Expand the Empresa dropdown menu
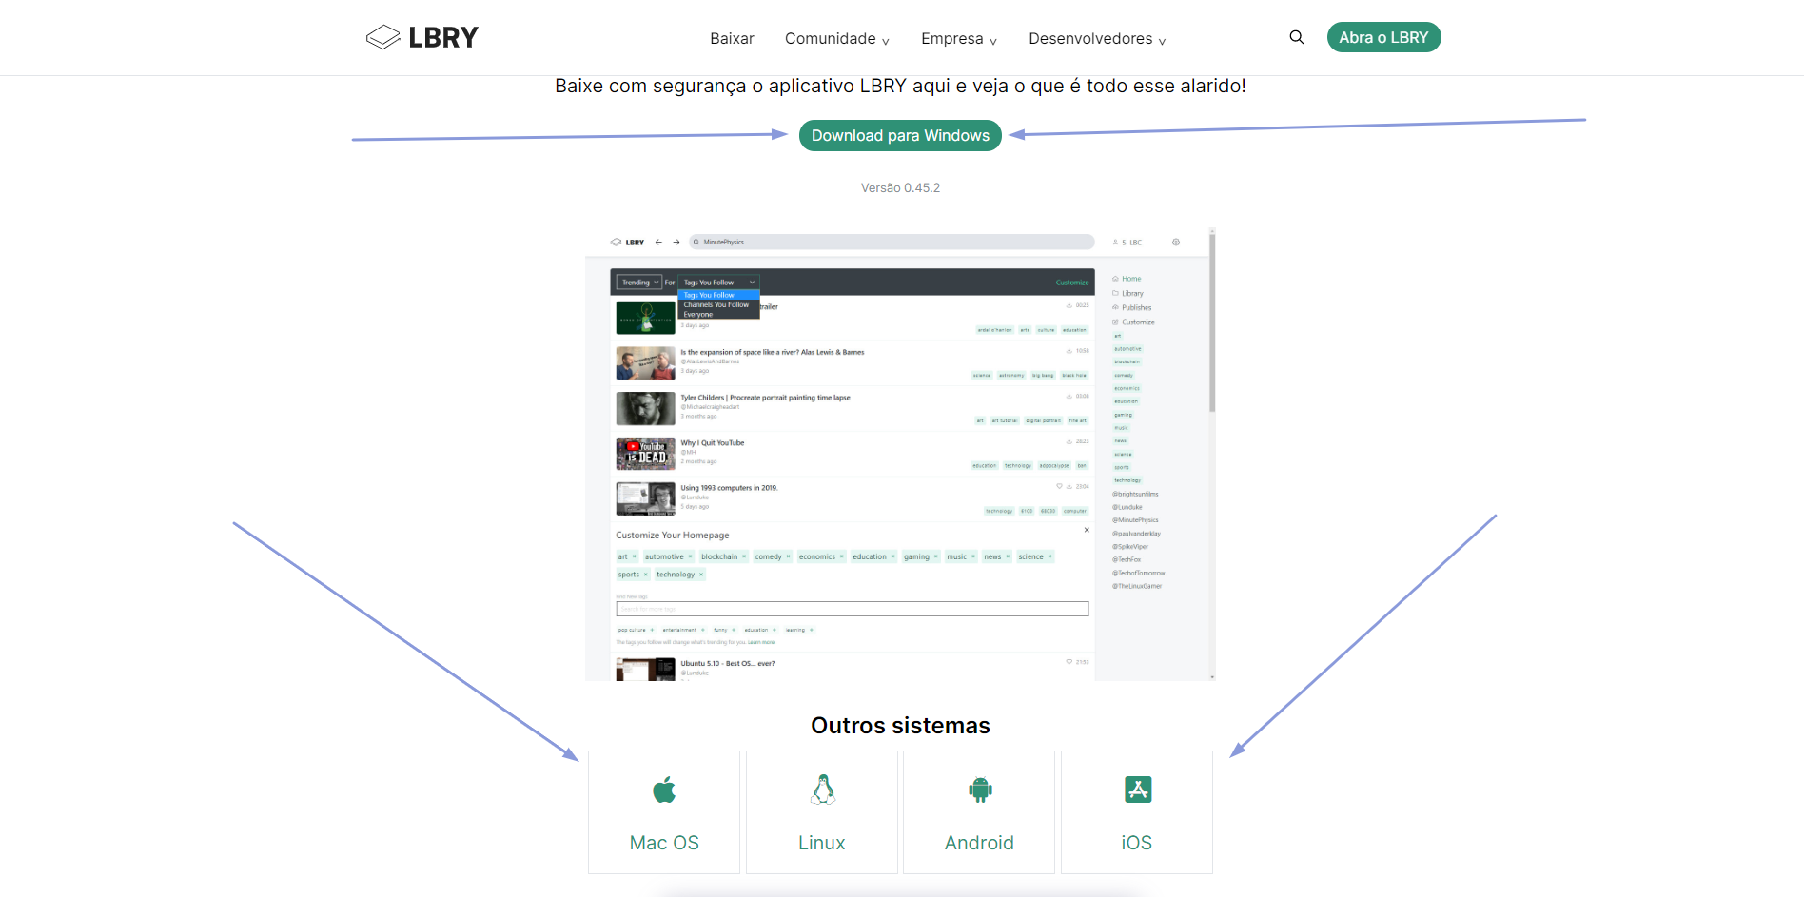 pos(959,38)
